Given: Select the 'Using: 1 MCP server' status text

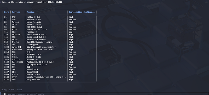Looking at the screenshot, I should pyautogui.click(x=11, y=90).
